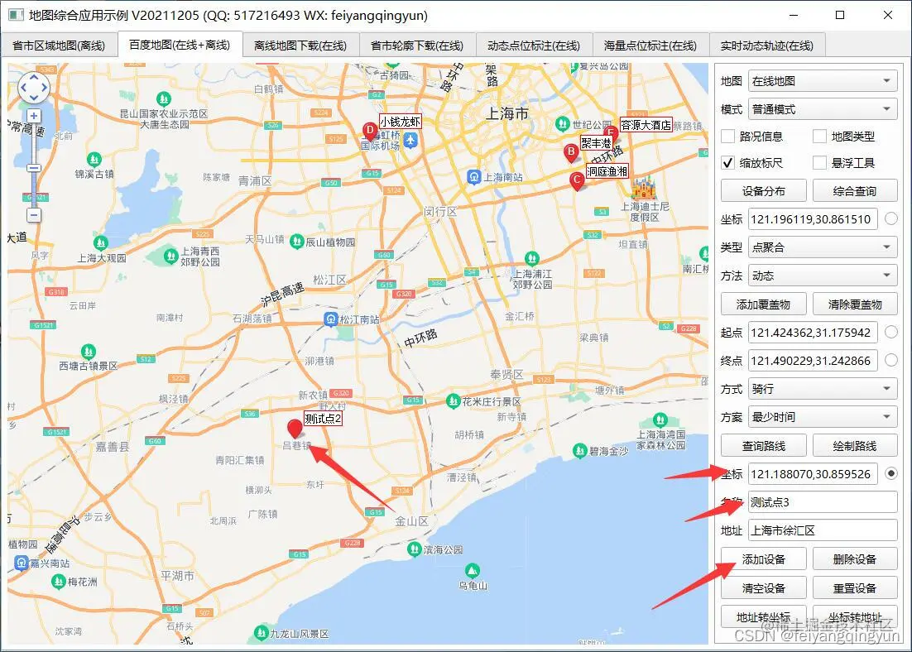Click the 碧海金沙 scenic icon
912x652 pixels.
(579, 450)
